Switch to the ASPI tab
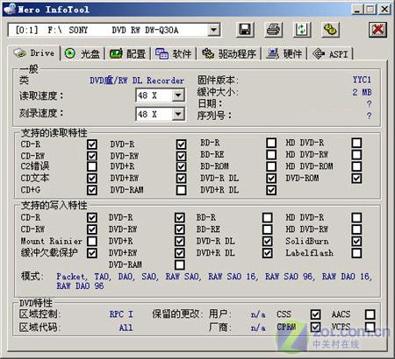 click(331, 53)
